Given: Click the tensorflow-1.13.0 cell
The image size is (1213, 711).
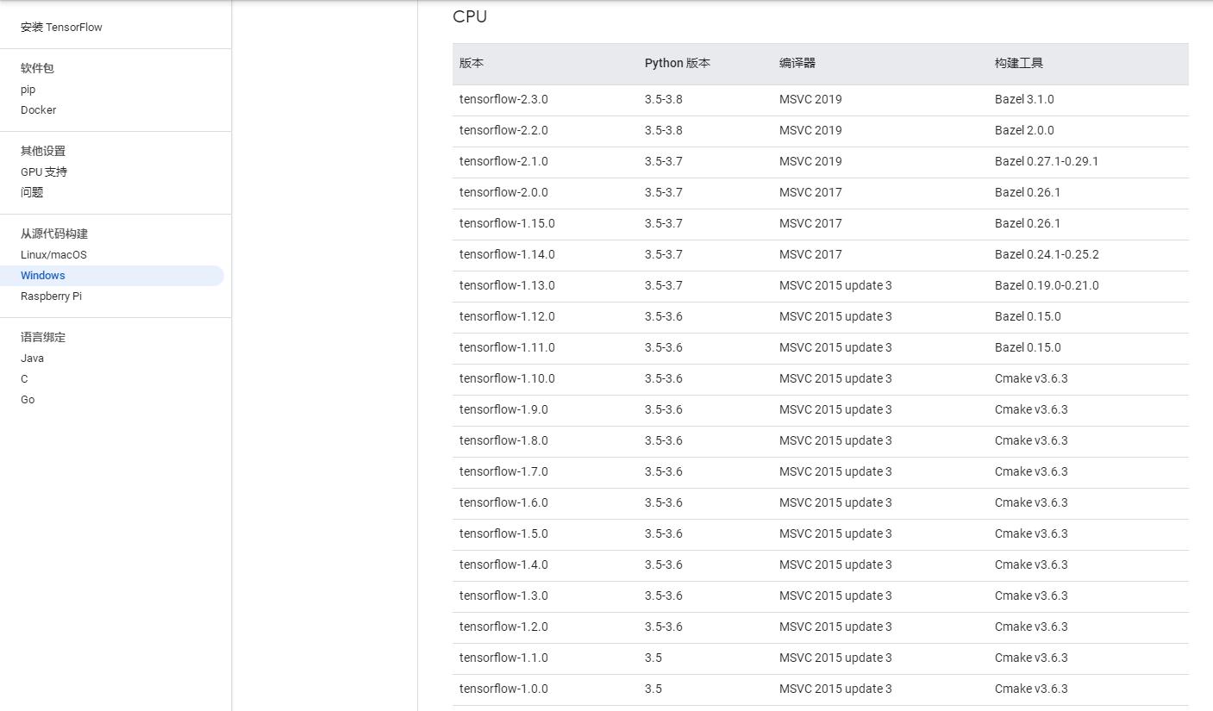Looking at the screenshot, I should tap(507, 285).
